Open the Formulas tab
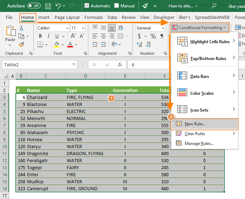245x199 pixels. pyautogui.click(x=94, y=17)
